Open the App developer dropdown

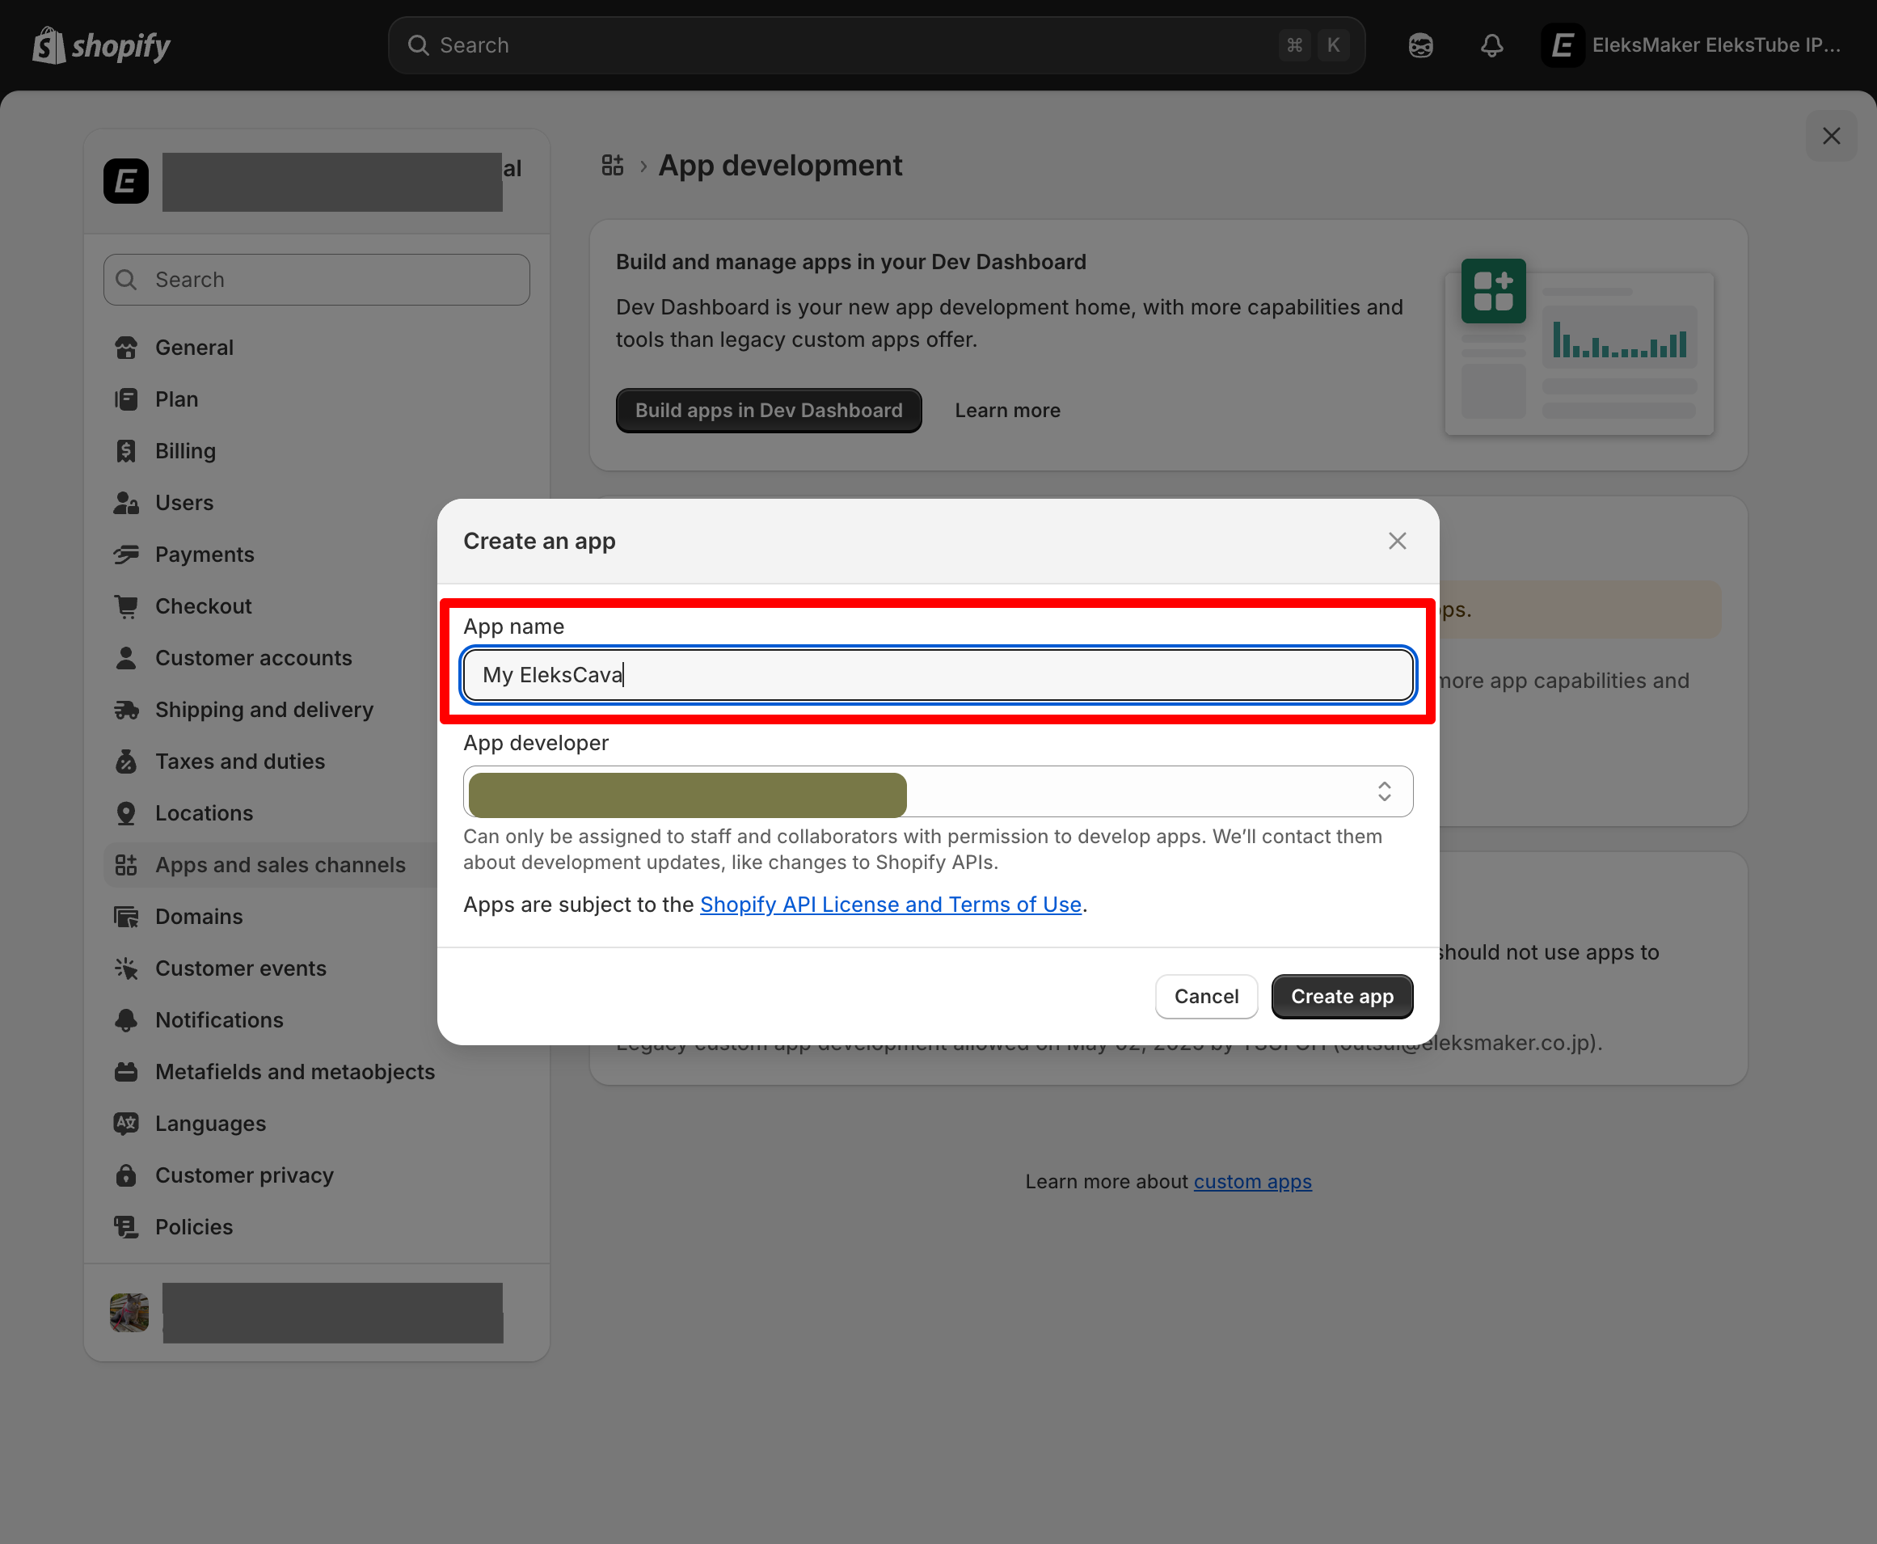1384,791
